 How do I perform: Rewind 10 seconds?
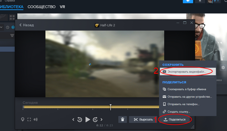point(80,119)
